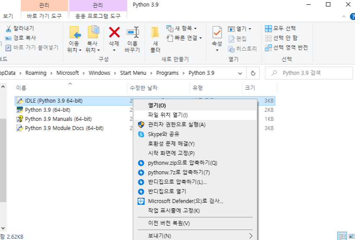The height and width of the screenshot is (240, 355).
Task: Click the navigation pane scroll up arrow
Action: (3, 87)
